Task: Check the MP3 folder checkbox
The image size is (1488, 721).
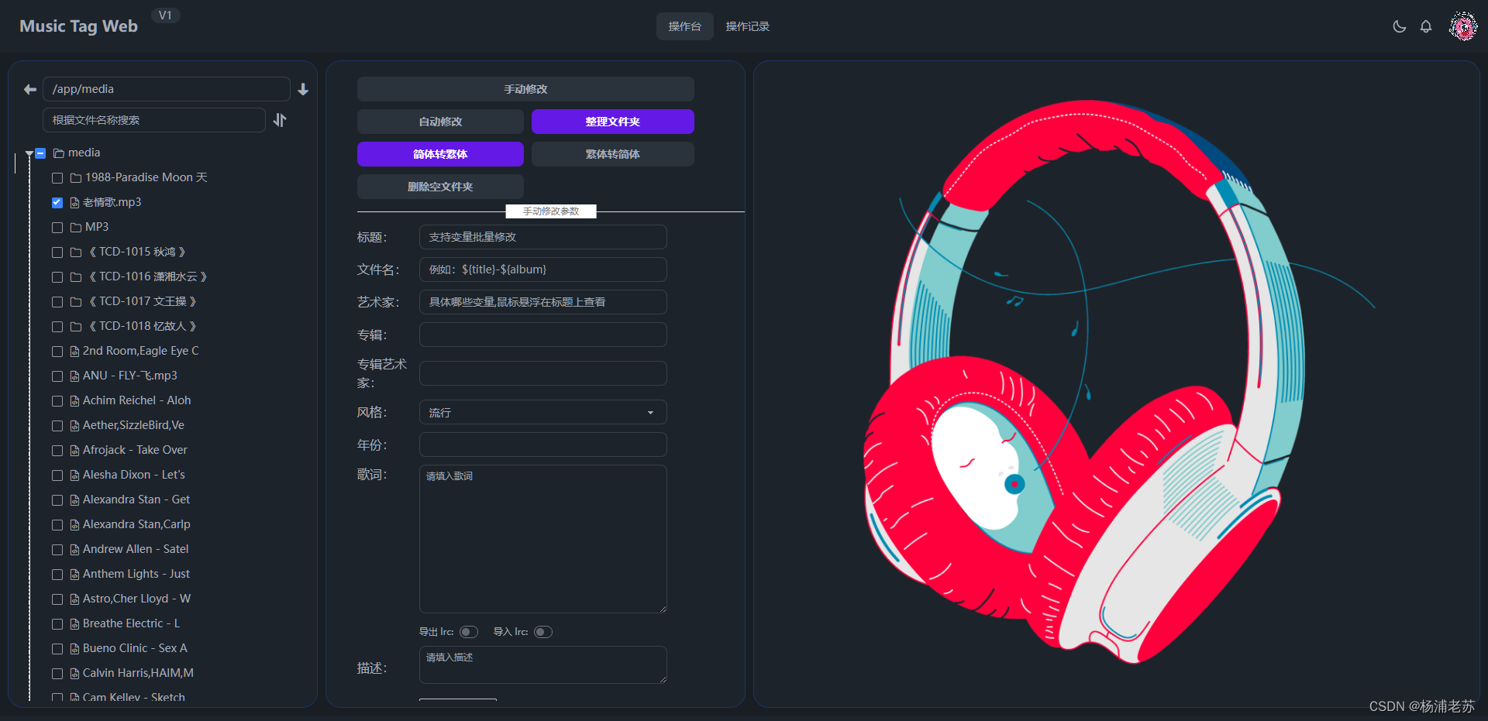Action: tap(57, 228)
